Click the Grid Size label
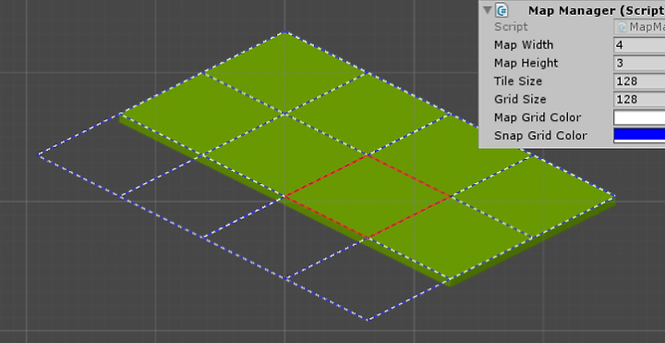665x343 pixels. point(520,99)
